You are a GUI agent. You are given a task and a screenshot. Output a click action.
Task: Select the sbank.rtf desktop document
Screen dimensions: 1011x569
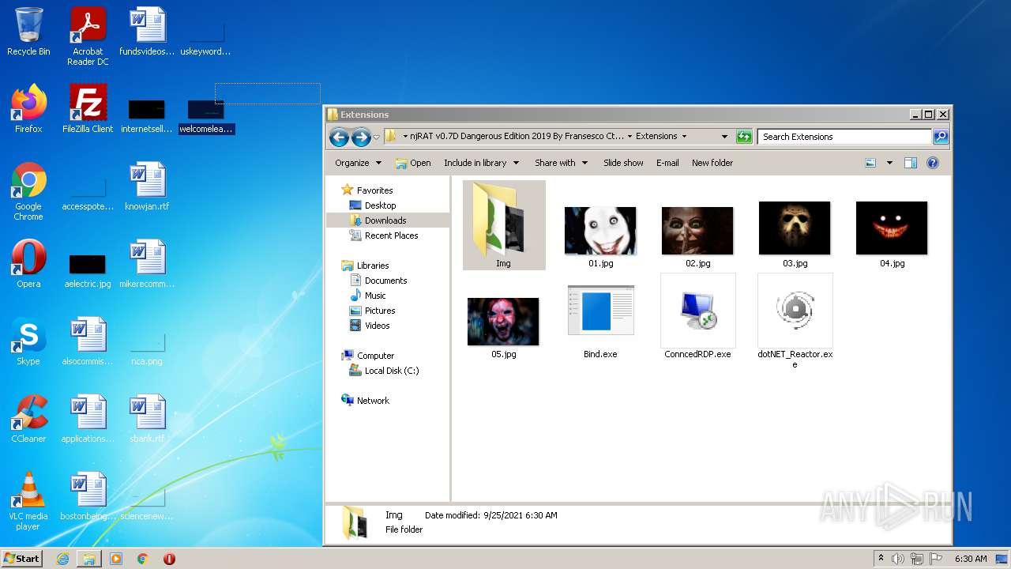click(x=147, y=420)
